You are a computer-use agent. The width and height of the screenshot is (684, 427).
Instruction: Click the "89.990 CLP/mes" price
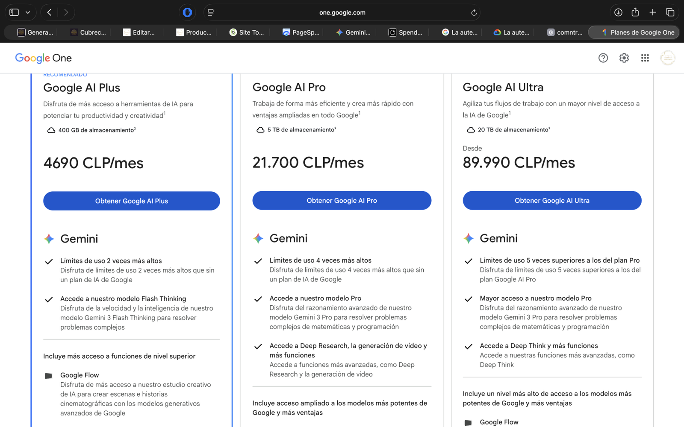pos(519,163)
